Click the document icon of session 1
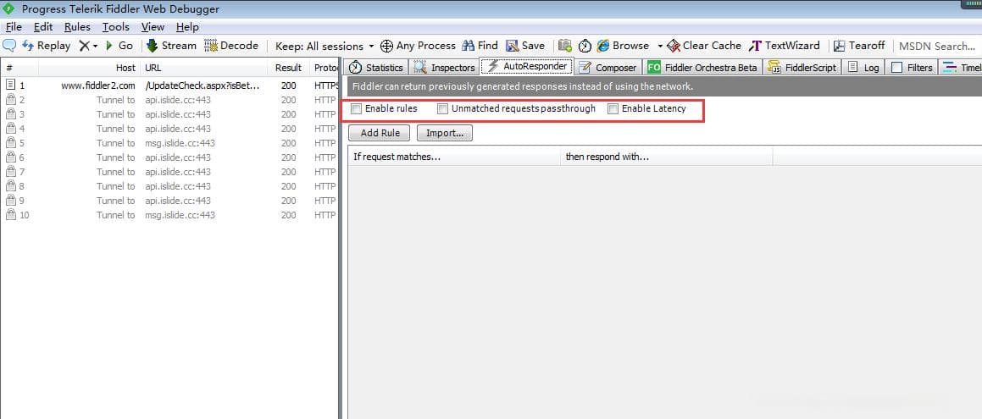Image resolution: width=982 pixels, height=419 pixels. [11, 85]
